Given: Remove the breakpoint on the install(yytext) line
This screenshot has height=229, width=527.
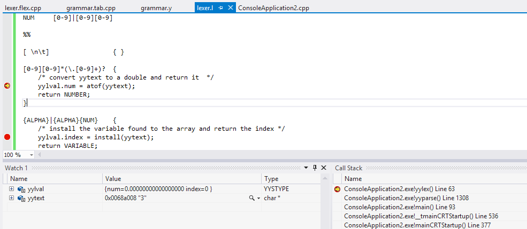Looking at the screenshot, I should pos(7,137).
